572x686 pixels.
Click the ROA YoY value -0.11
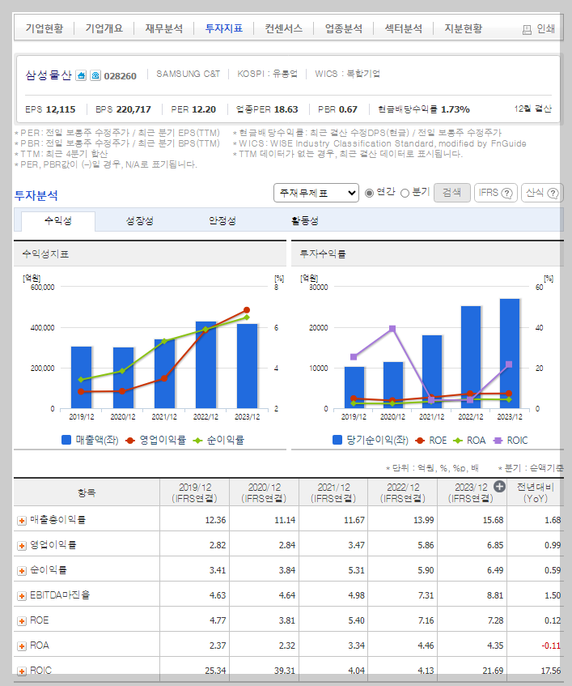pyautogui.click(x=551, y=646)
